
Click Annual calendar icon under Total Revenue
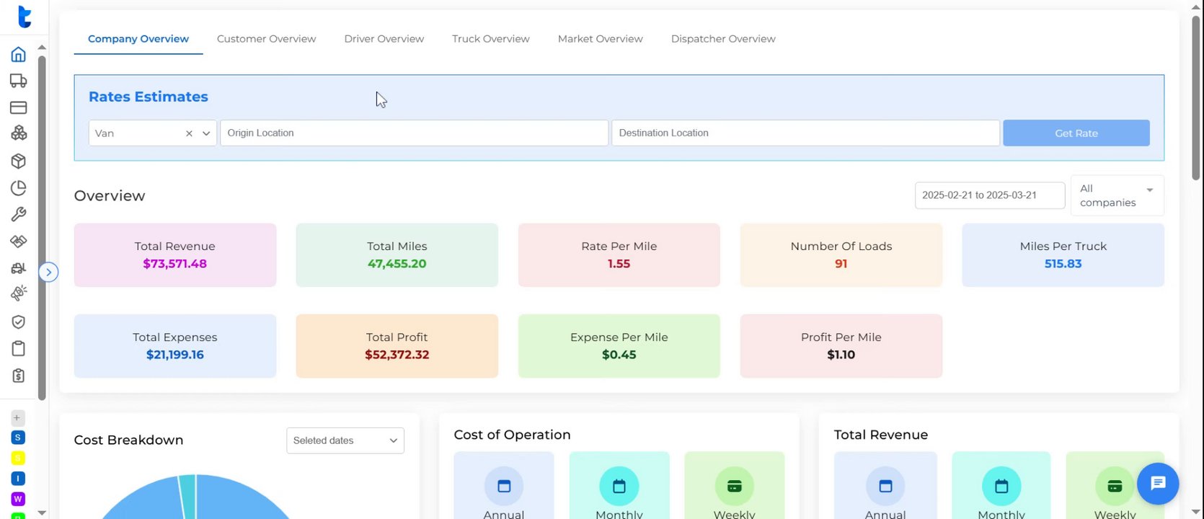pyautogui.click(x=885, y=486)
